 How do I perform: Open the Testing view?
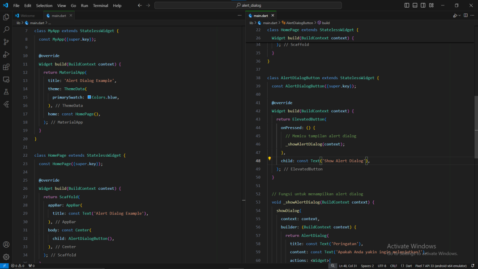(6, 92)
